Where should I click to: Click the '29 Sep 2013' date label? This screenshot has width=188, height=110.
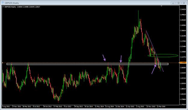[x=79, y=106]
